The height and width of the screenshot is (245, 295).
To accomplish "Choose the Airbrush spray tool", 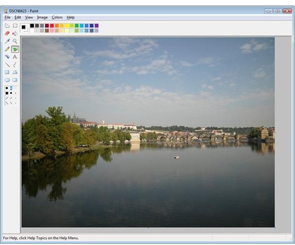I will click(x=7, y=57).
